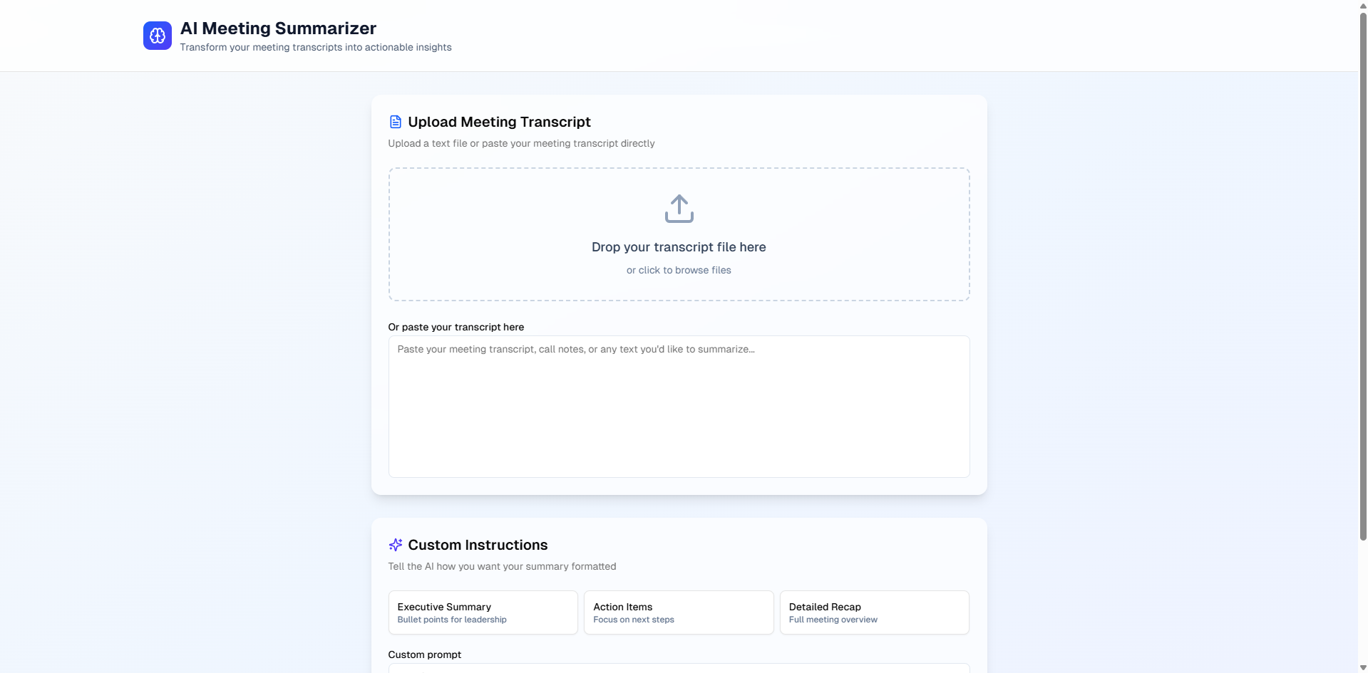Click 'Focus on next steps' subtitle
This screenshot has width=1368, height=673.
pos(633,620)
